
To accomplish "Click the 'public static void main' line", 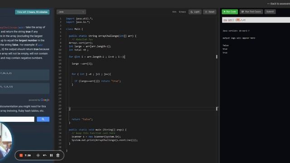I will 98,130.
